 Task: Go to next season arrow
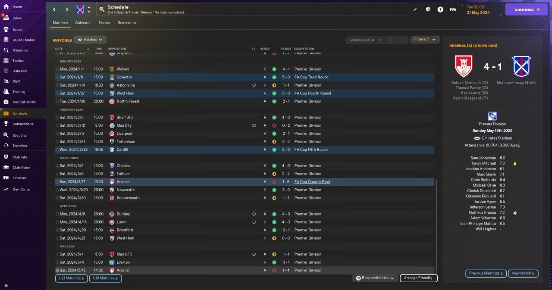[402, 40]
